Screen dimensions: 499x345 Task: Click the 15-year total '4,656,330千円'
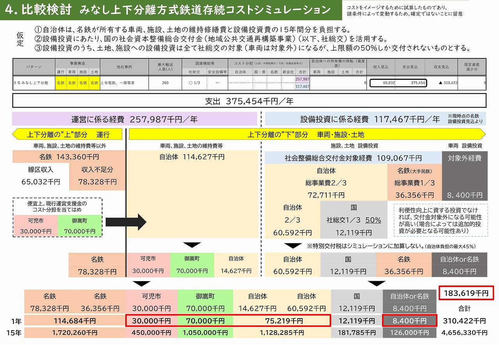coord(464,333)
